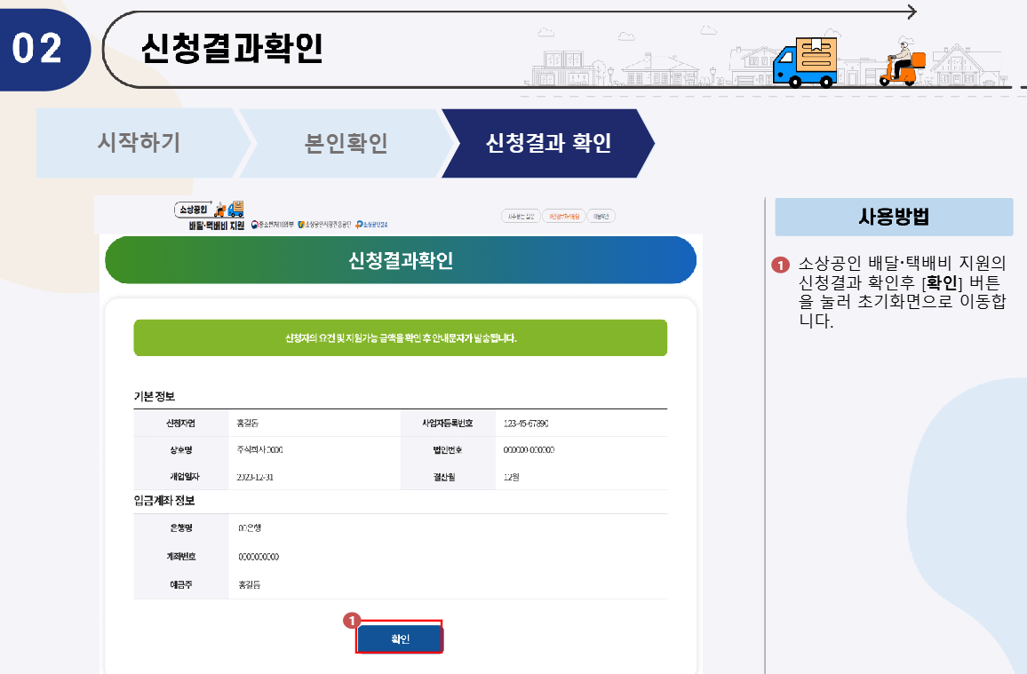Viewport: 1027px width, 674px height.
Task: Click the instruction text about 초기화면으로 이동
Action: (901, 292)
